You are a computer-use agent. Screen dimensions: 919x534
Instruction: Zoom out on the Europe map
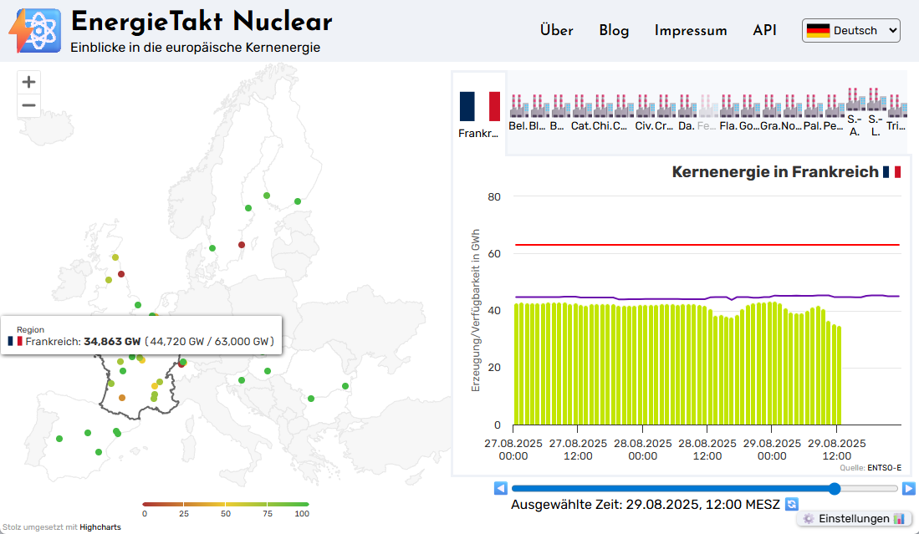29,105
